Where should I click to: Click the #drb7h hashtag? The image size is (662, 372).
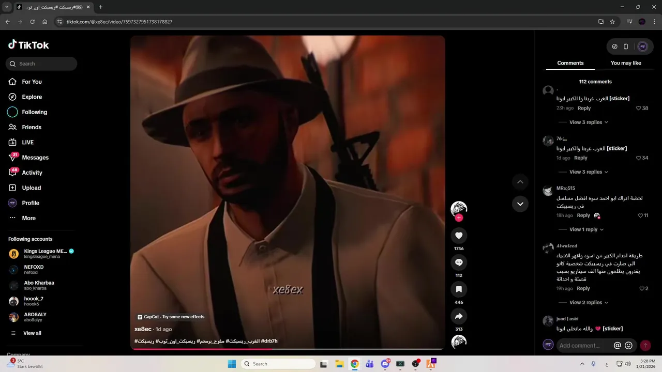269,341
